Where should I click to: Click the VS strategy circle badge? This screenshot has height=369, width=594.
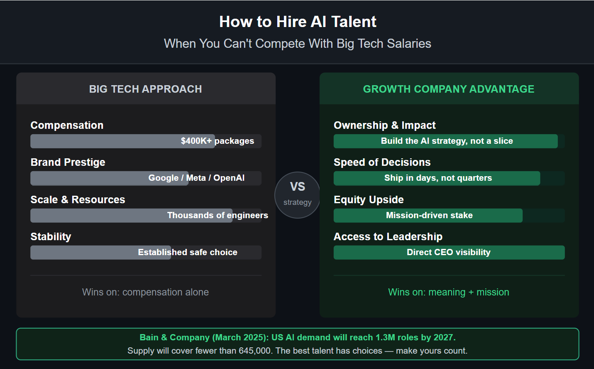297,194
